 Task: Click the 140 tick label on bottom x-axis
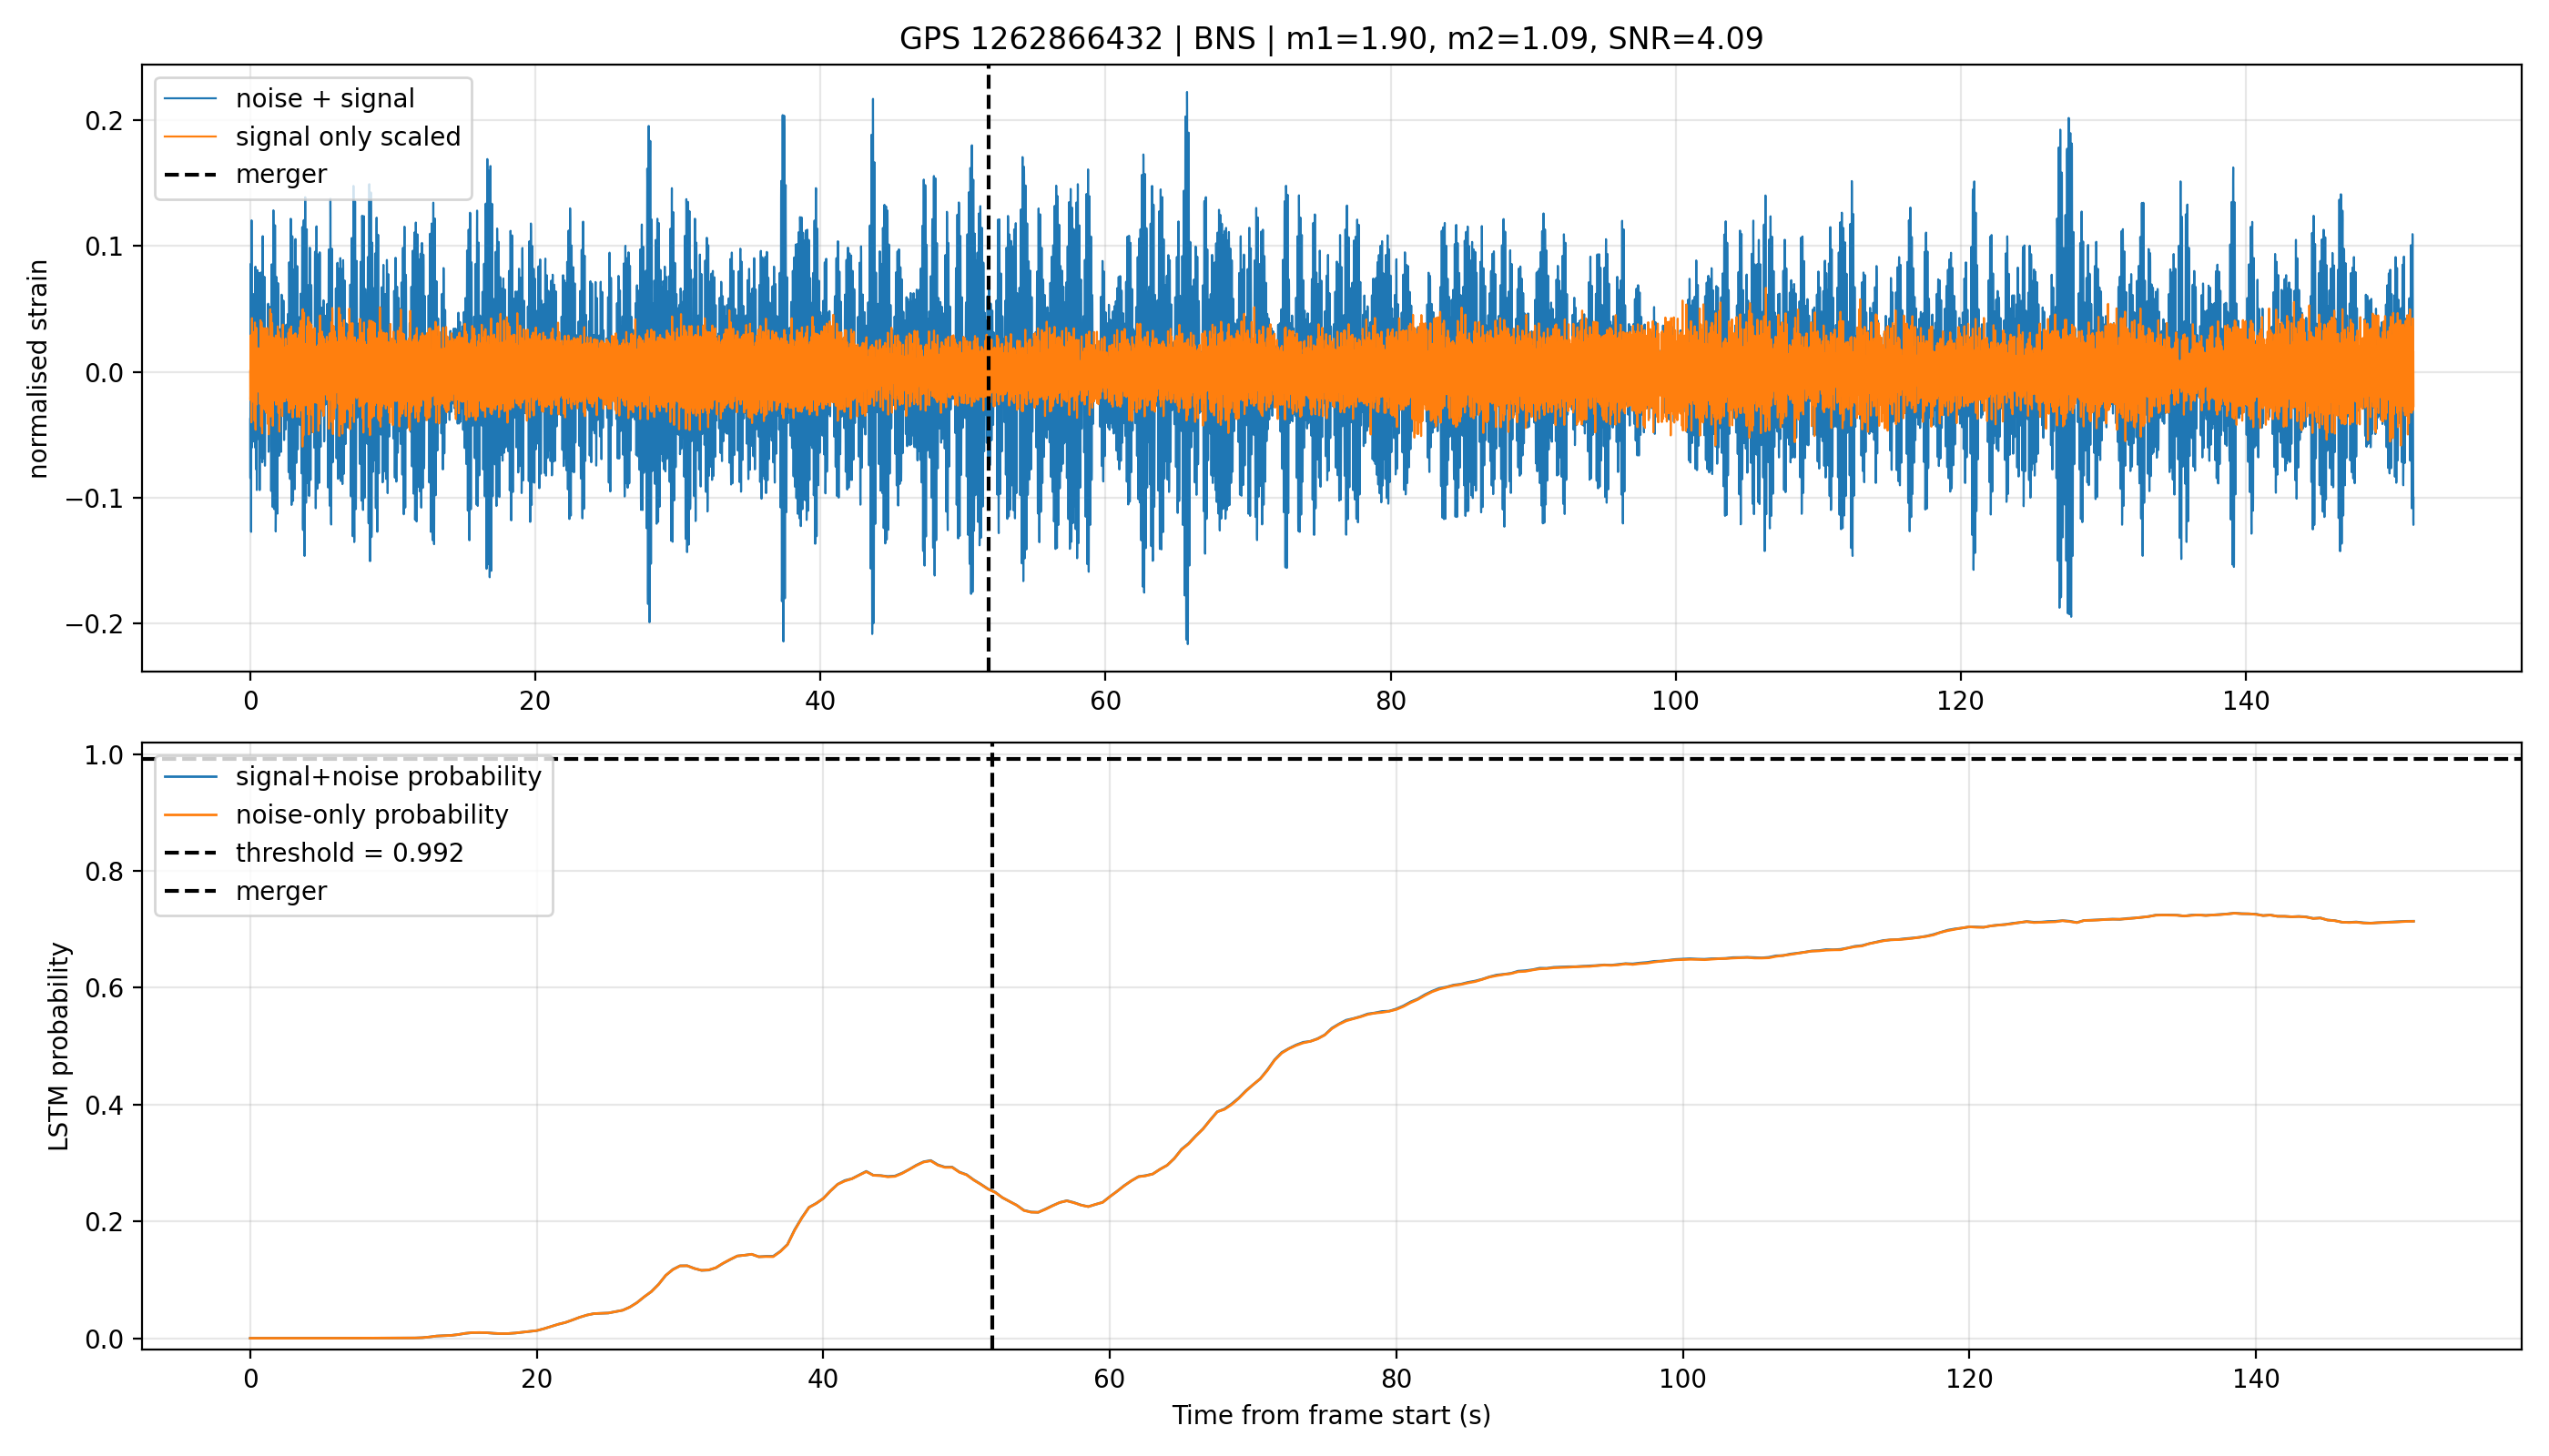(2256, 1379)
